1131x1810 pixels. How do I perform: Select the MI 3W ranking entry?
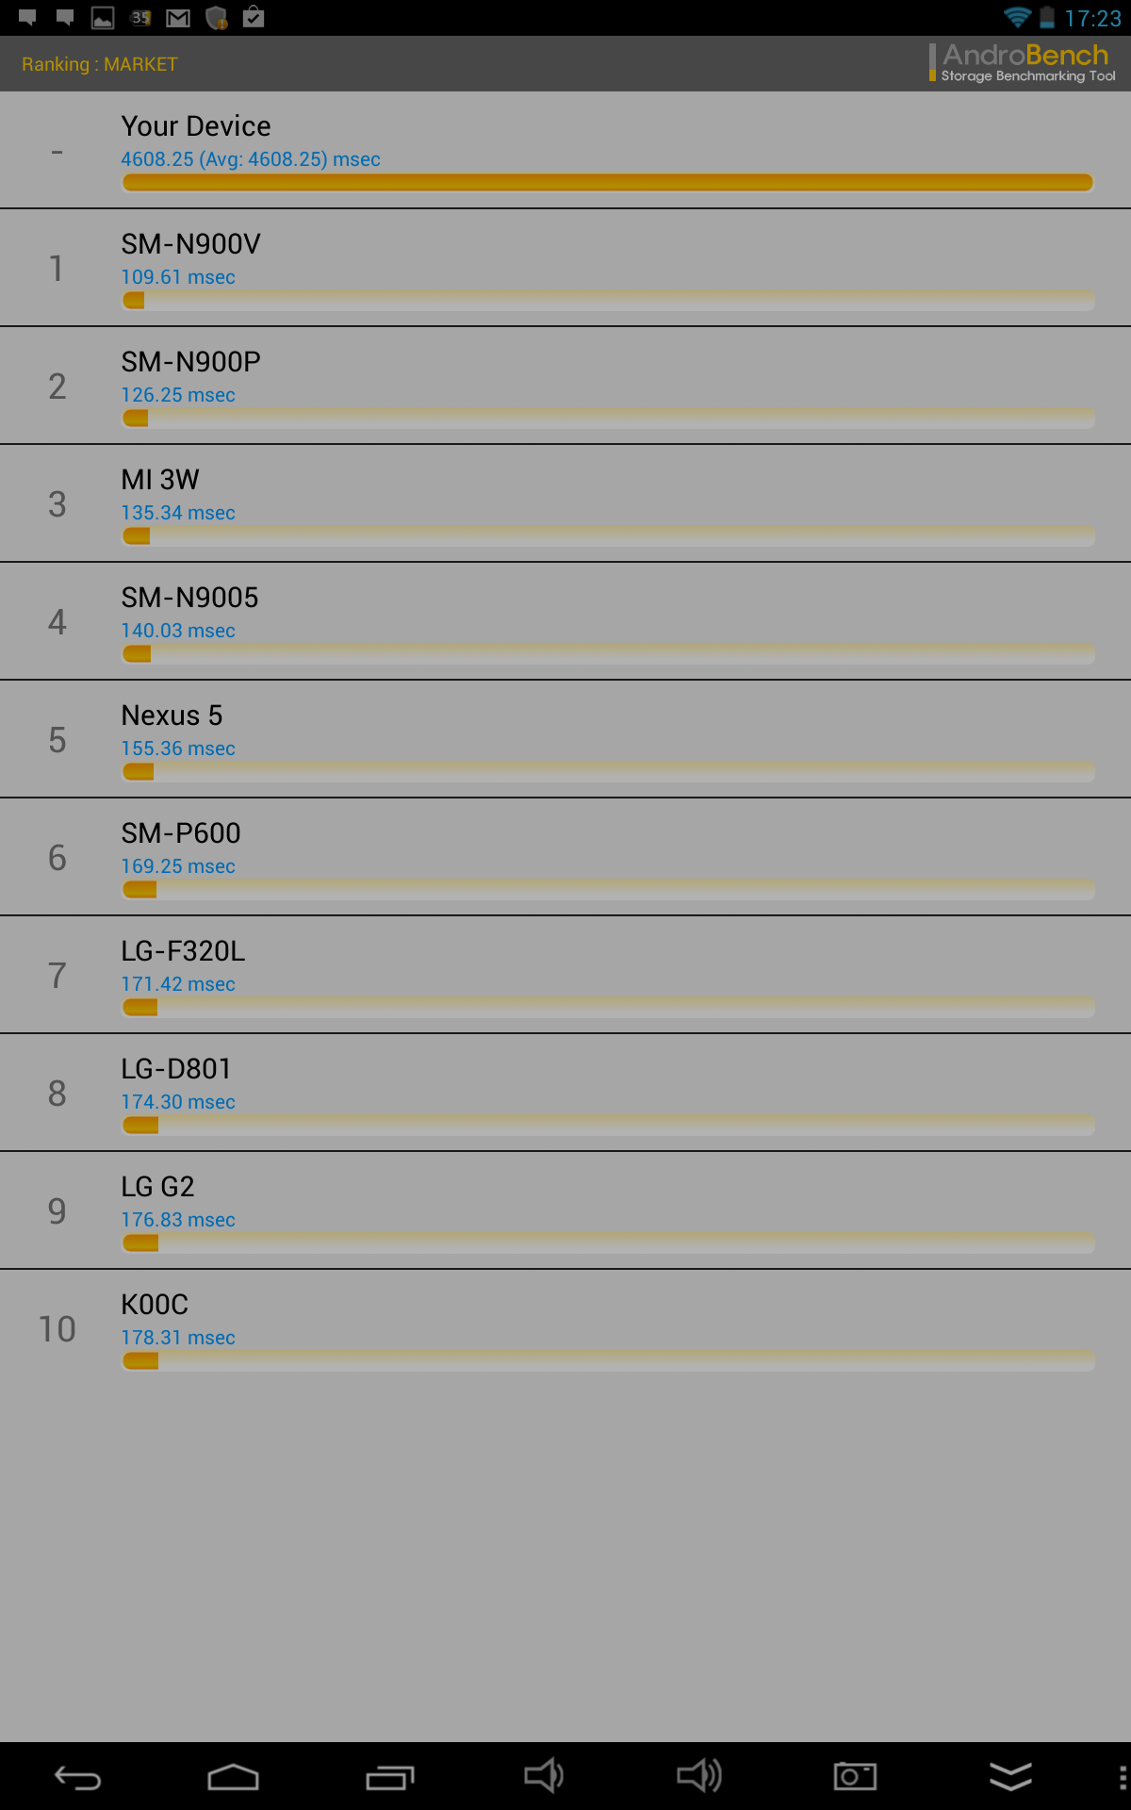[565, 503]
